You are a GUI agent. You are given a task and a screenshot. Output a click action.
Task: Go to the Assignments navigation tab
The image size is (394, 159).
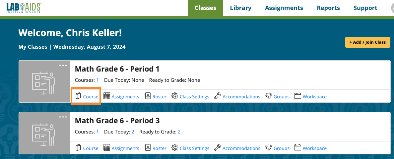click(284, 8)
